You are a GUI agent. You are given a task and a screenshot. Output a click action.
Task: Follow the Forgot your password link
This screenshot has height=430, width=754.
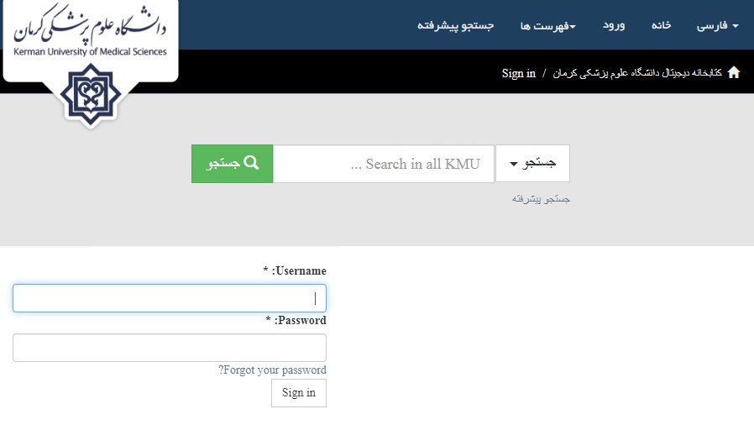(273, 370)
